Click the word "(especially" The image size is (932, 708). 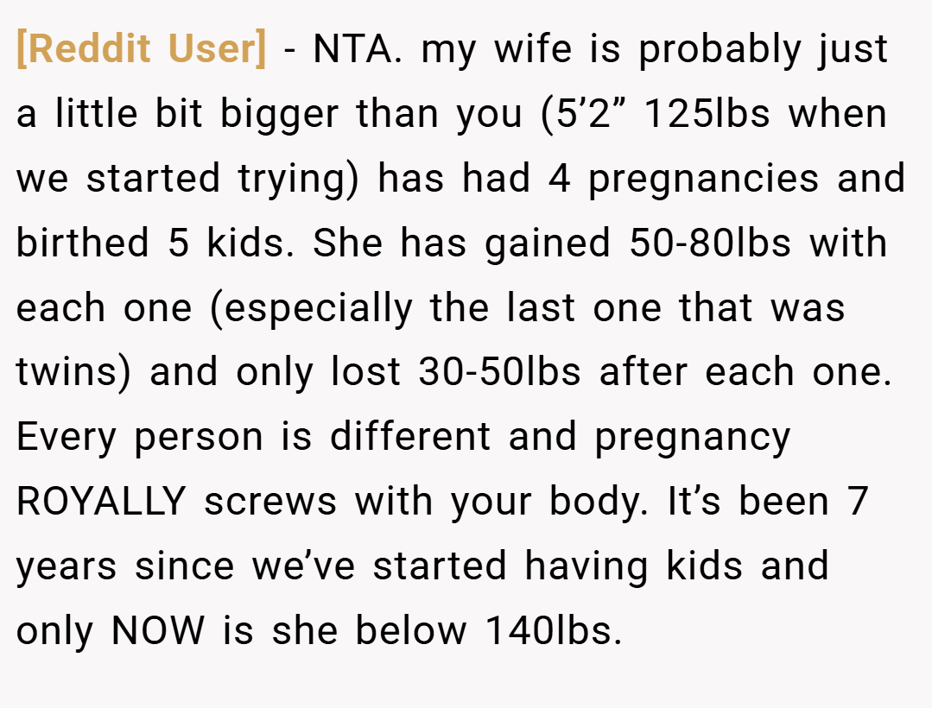[312, 307]
